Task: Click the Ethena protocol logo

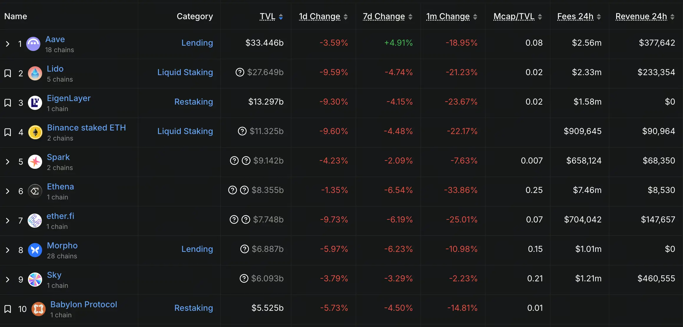Action: point(34,191)
